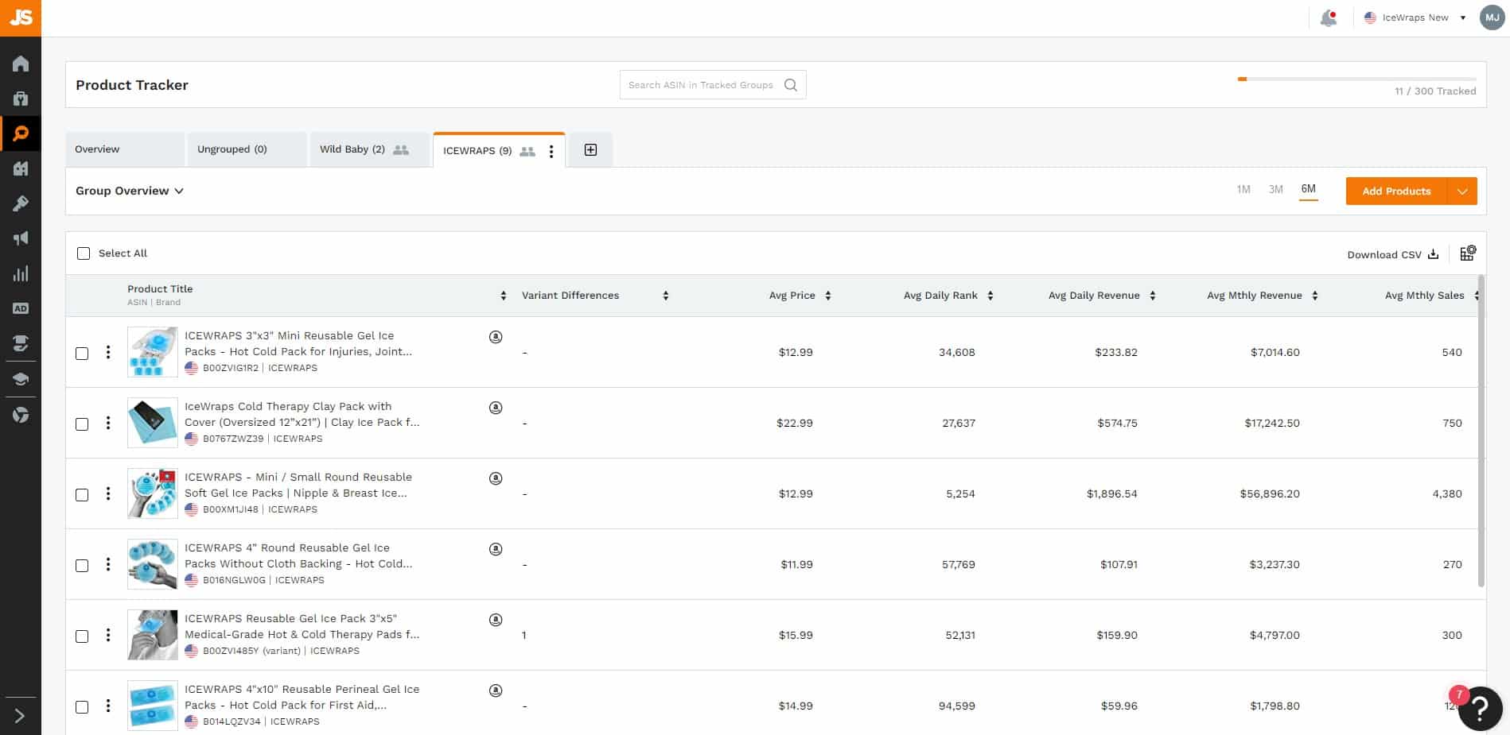The height and width of the screenshot is (735, 1510).
Task: Open the notifications bell
Action: point(1329,18)
